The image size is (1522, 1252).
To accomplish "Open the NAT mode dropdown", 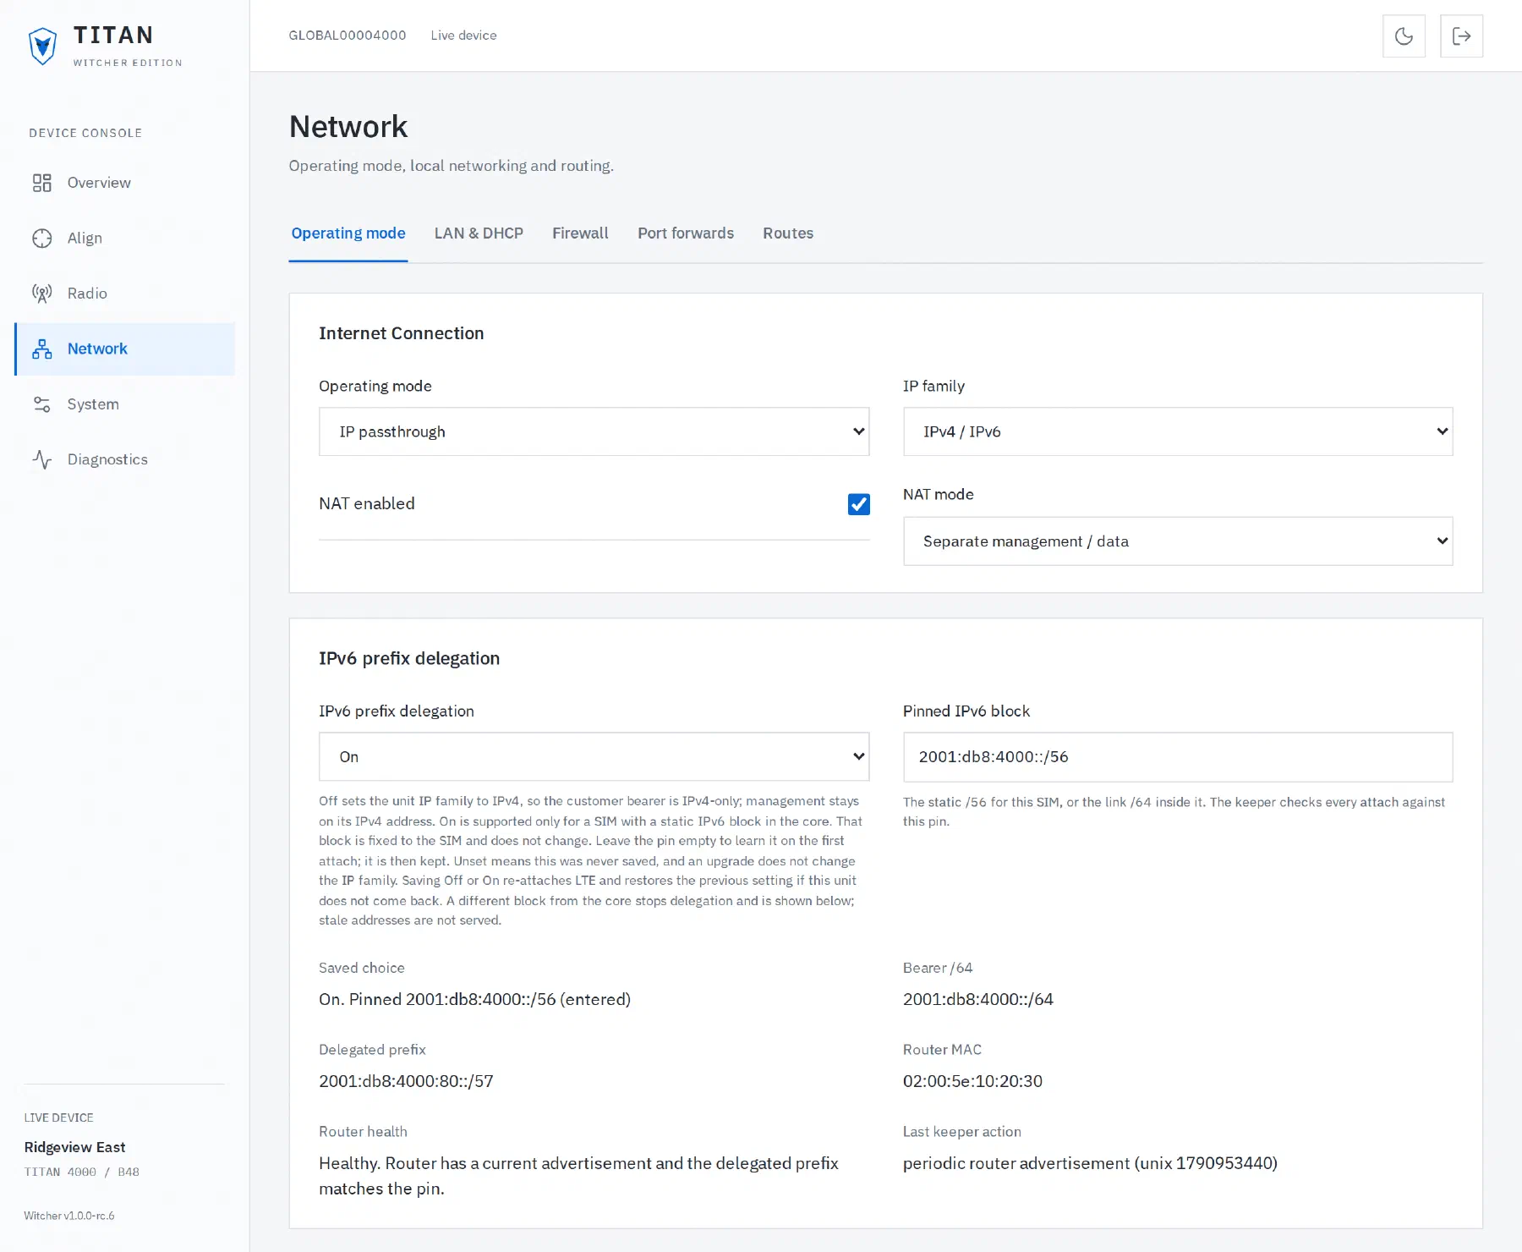I will click(1178, 541).
